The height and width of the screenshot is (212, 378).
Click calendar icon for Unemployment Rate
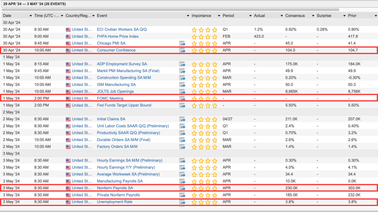pos(182,202)
